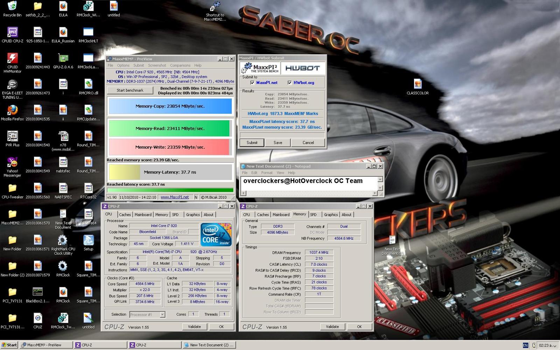560x350 pixels.
Task: Open Shortcut to MaxxMEM2 desktop icon
Action: 215,11
